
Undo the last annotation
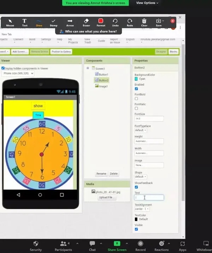(x=115, y=23)
